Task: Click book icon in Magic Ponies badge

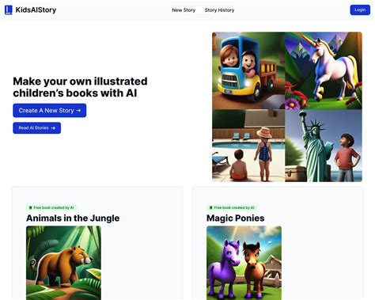Action: tap(210, 207)
